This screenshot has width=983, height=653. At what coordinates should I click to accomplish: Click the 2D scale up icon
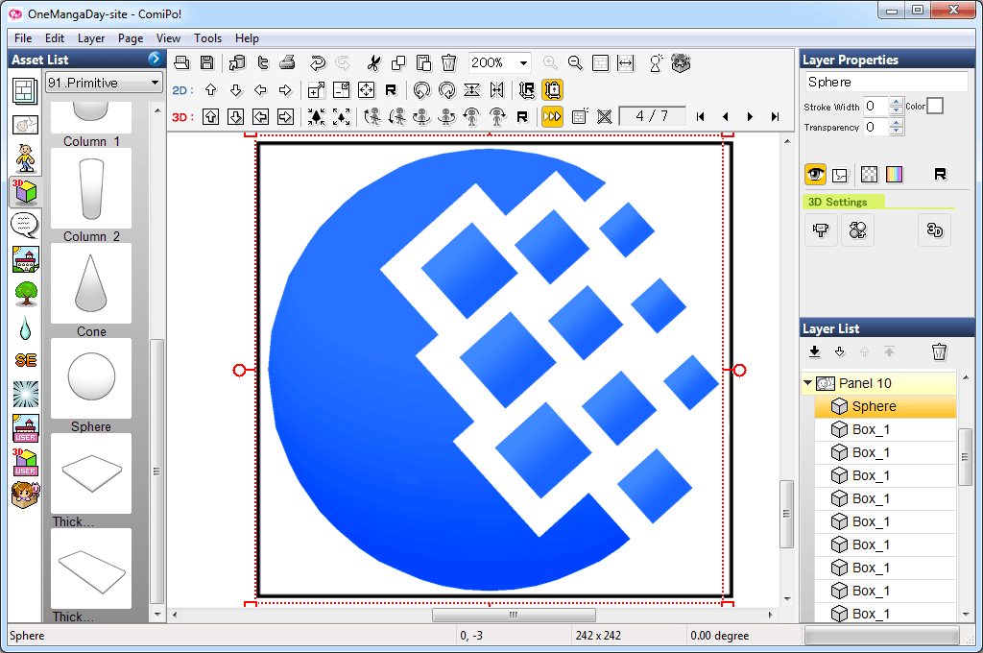(x=317, y=89)
